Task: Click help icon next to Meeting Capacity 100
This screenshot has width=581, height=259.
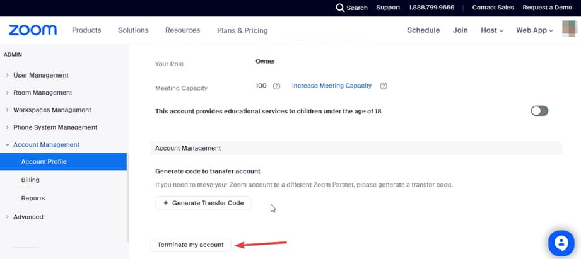Action: pyautogui.click(x=276, y=86)
